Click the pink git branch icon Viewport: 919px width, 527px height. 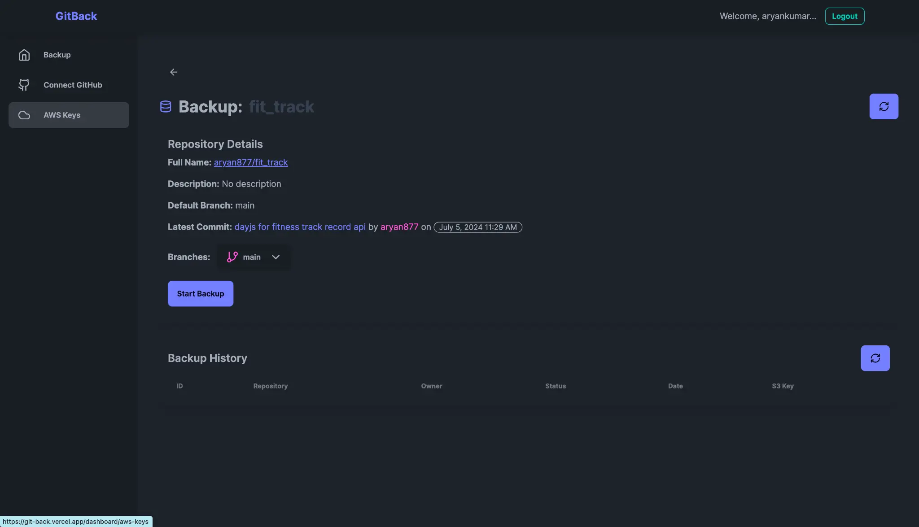232,257
